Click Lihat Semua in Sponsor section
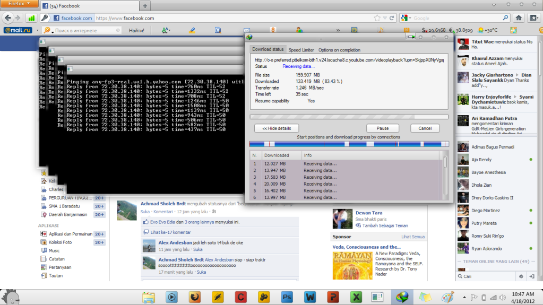Image resolution: width=543 pixels, height=305 pixels. tap(413, 237)
